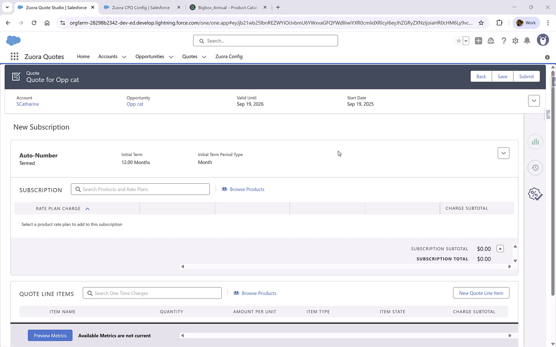556x347 pixels.
Task: Open quote history clock icon in sidebar
Action: 535,167
